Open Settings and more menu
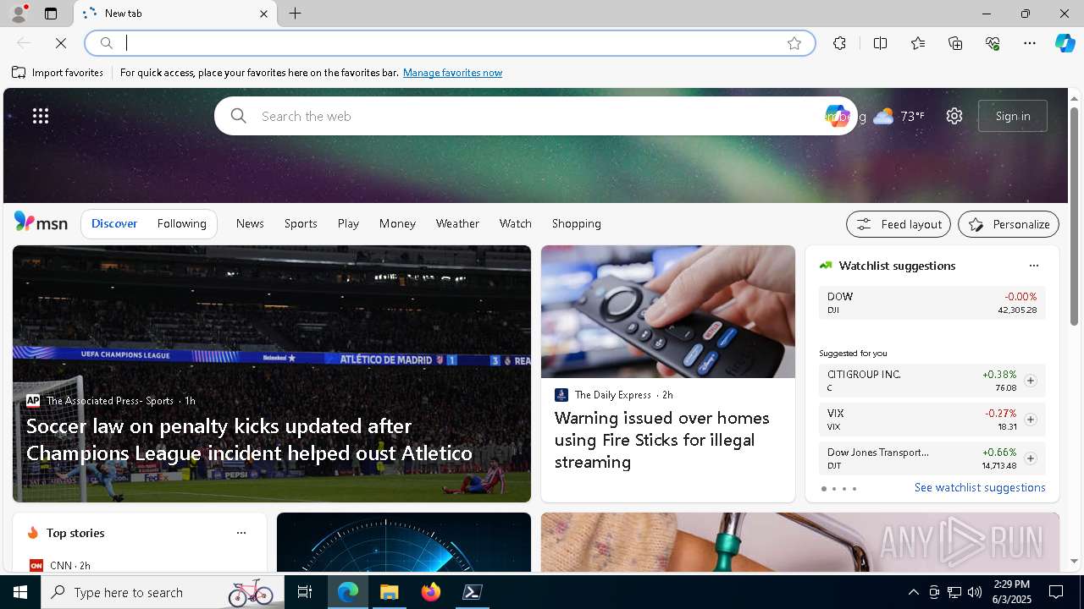Viewport: 1084px width, 609px height. (1030, 43)
